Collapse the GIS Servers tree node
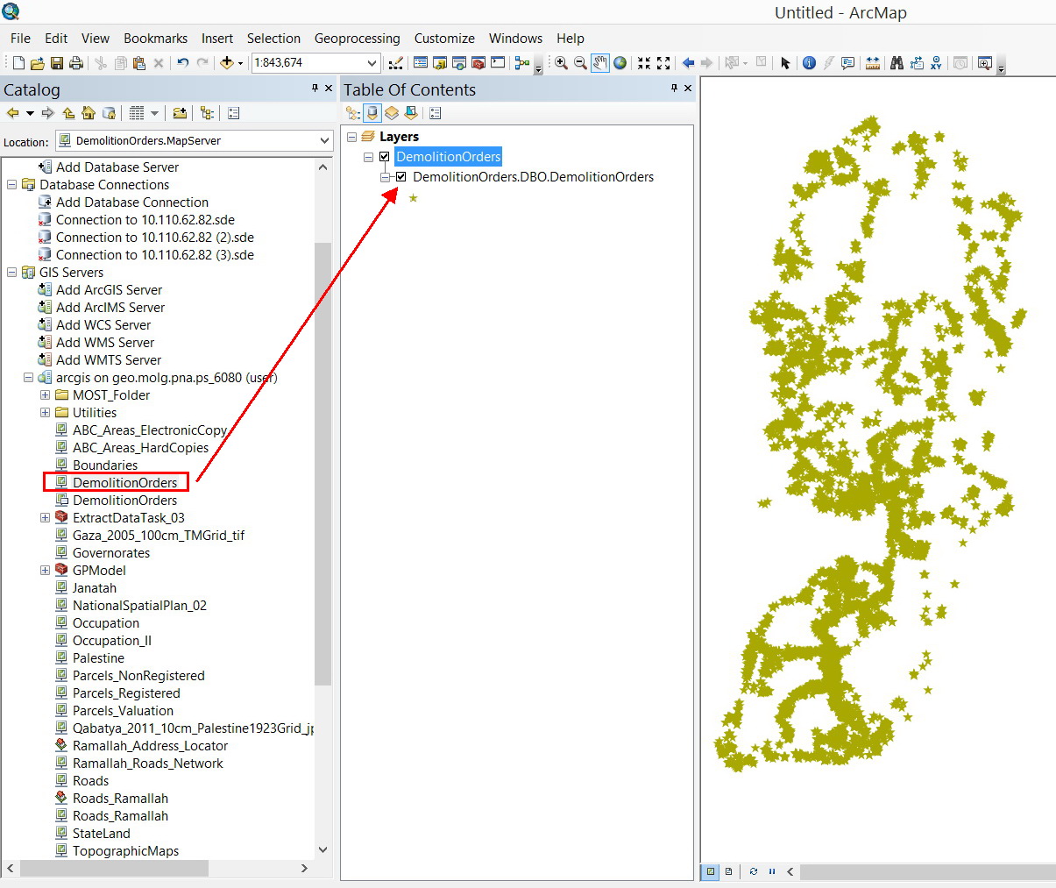The width and height of the screenshot is (1056, 888). (x=12, y=273)
